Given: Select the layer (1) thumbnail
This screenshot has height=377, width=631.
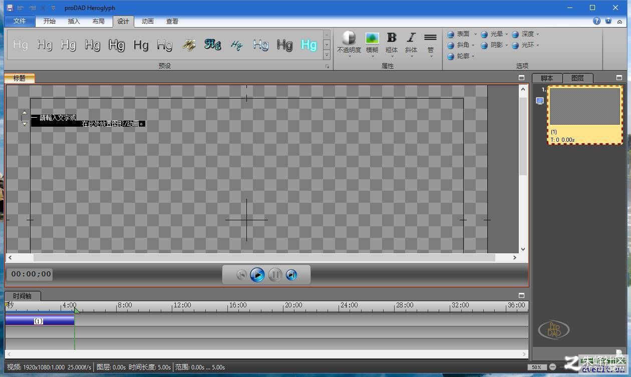Looking at the screenshot, I should (585, 115).
